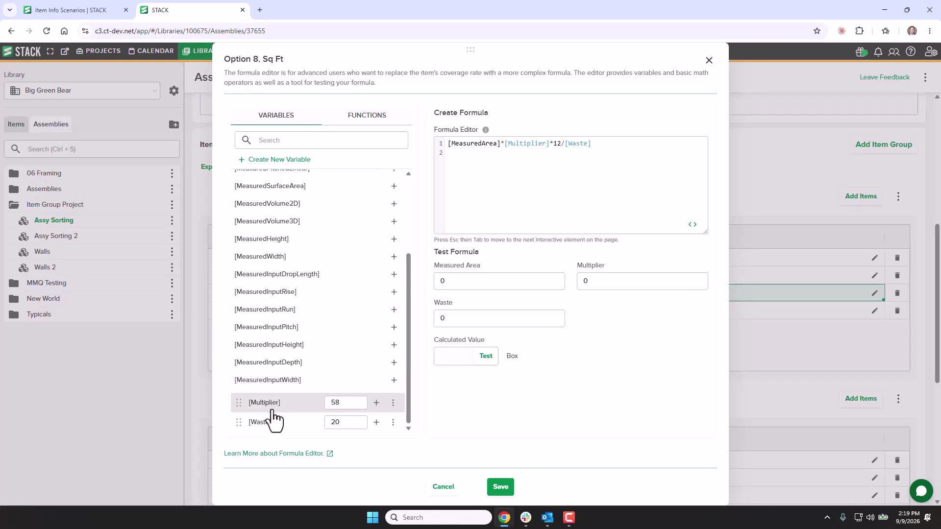Insert MeasuredInputPitch variable via plus icon

pyautogui.click(x=394, y=327)
